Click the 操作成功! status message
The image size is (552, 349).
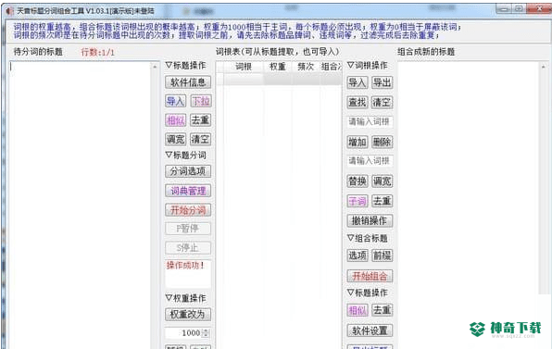click(185, 266)
